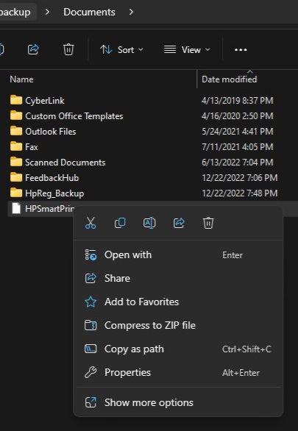Click date 7/11/2021 4:05 PM
This screenshot has width=298, height=431.
[238, 147]
